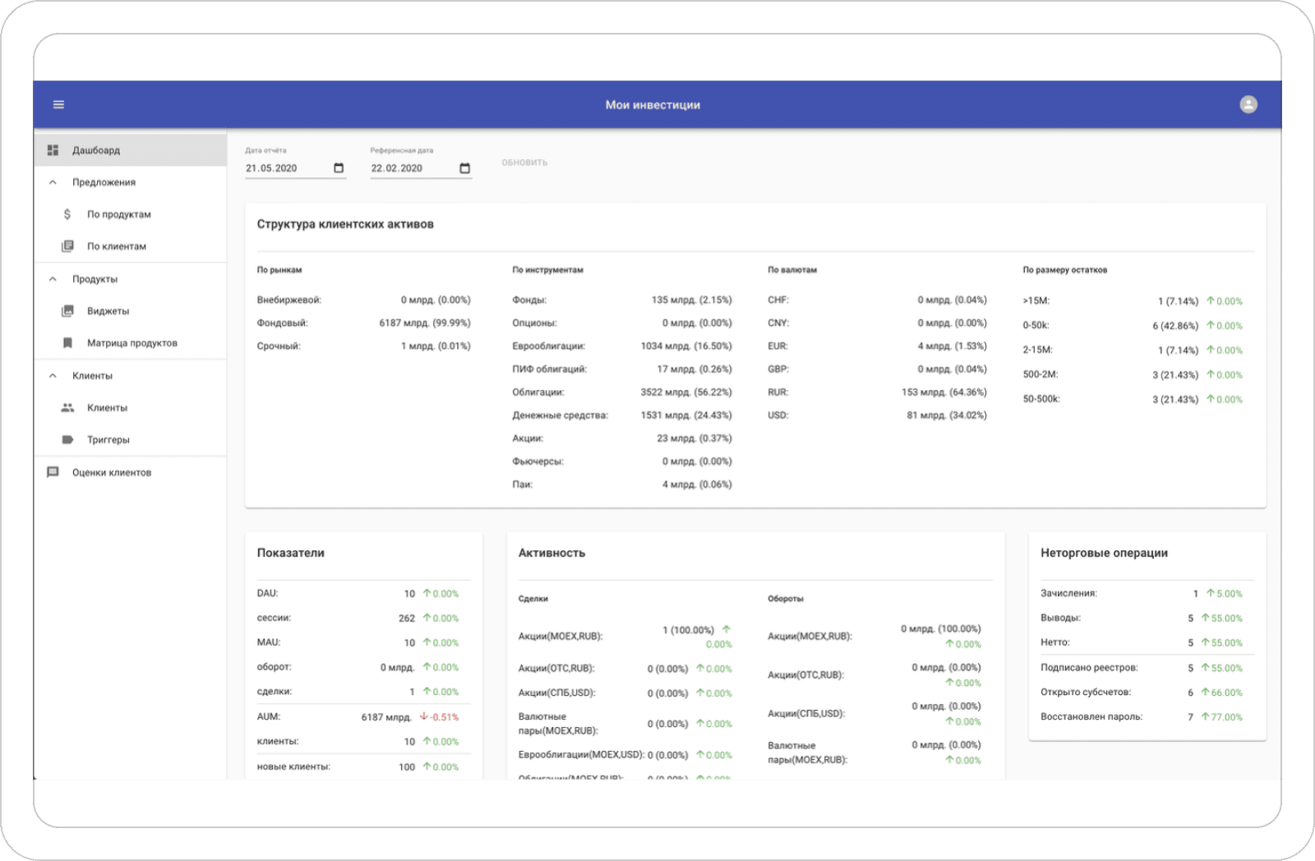Click the Еврооблигации(MOEX,USD) deals row
This screenshot has width=1315, height=861.
625,755
